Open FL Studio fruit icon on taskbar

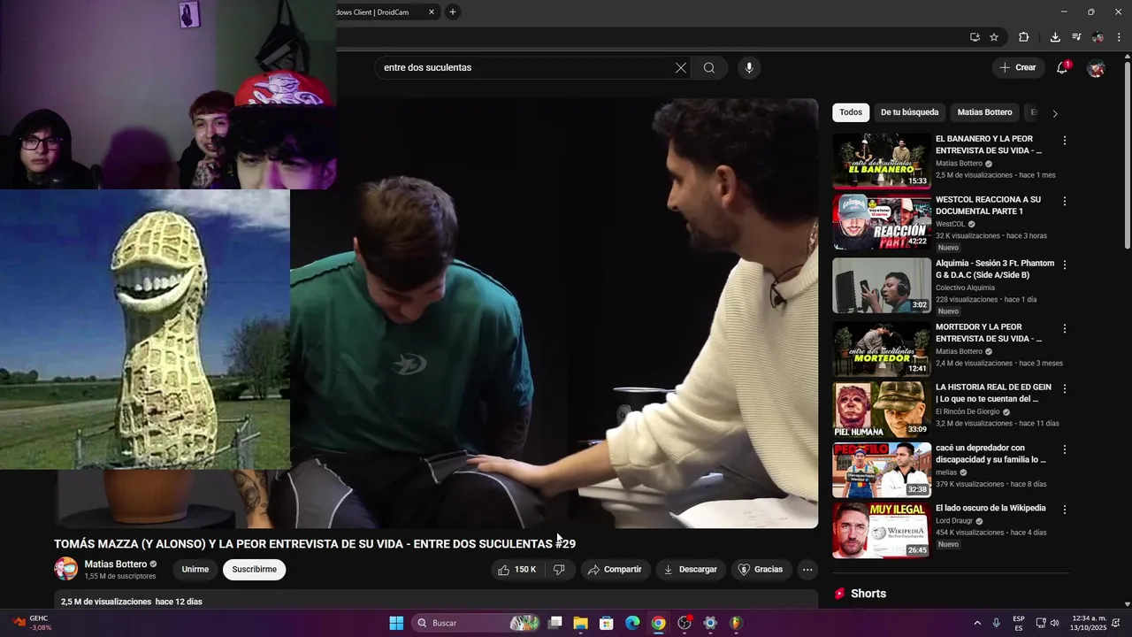click(x=736, y=623)
